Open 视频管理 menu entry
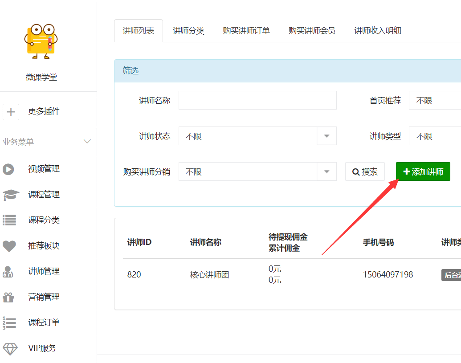 click(44, 169)
